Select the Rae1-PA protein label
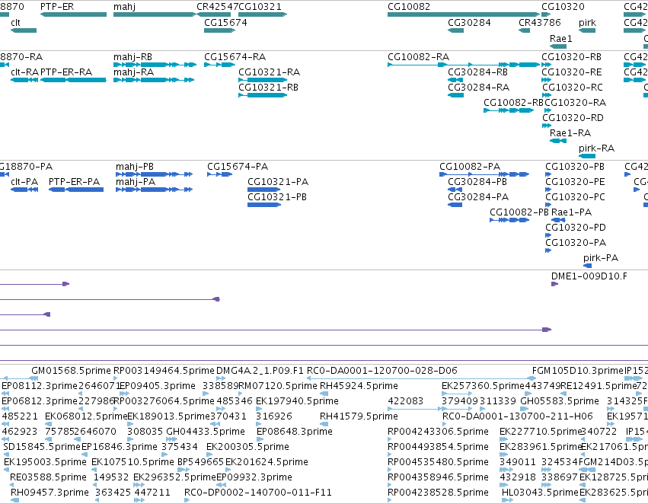The width and height of the screenshot is (648, 504). click(572, 212)
